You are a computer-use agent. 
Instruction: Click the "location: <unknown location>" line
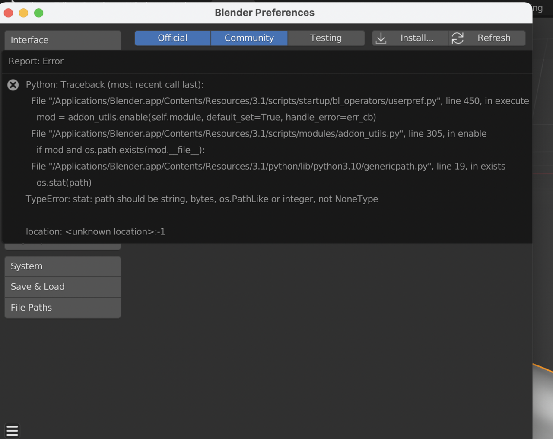95,231
